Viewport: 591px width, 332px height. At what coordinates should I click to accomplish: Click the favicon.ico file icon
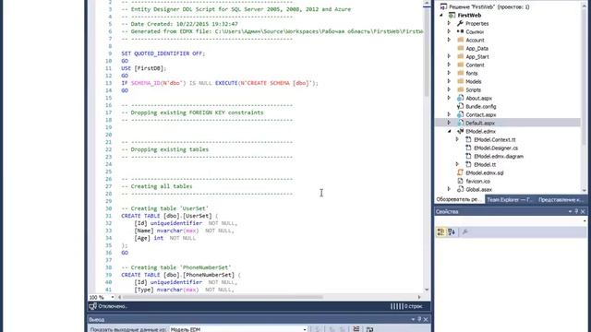pyautogui.click(x=460, y=181)
